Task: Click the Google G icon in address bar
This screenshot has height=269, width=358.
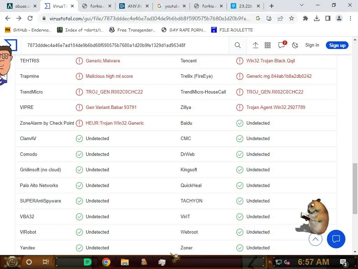Action: coord(258,18)
